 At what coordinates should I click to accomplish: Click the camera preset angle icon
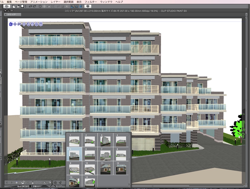pos(23,182)
